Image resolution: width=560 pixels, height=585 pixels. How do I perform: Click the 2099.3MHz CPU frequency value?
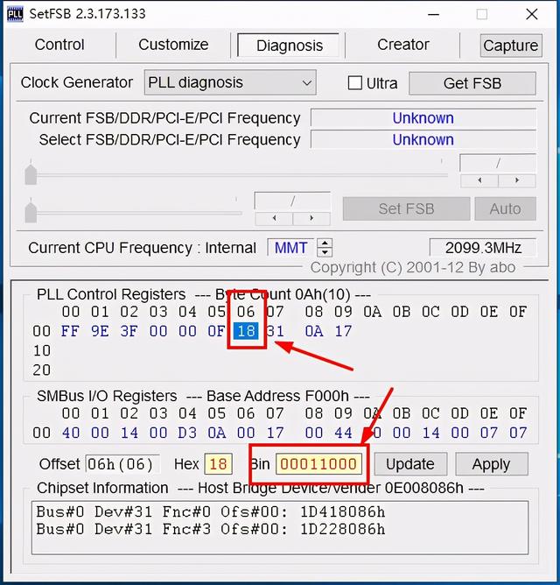tap(483, 248)
